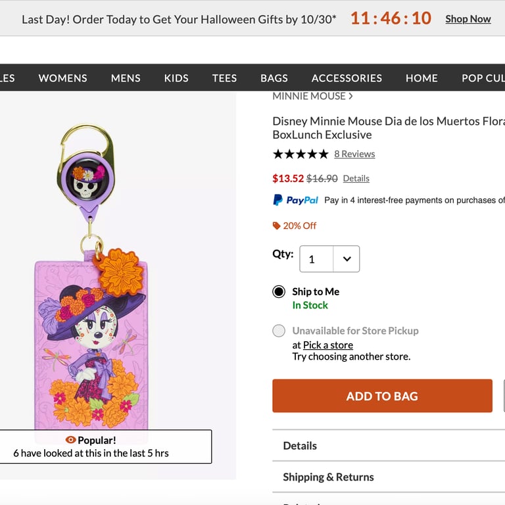
Task: Open the Qty quantity dropdown
Action: point(329,259)
